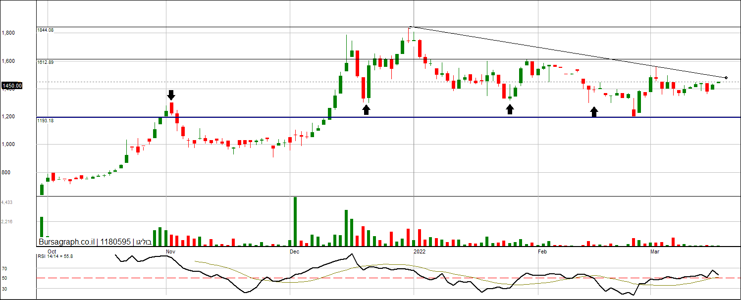
Task: Select the blue horizontal support line
Action: [x=388, y=117]
